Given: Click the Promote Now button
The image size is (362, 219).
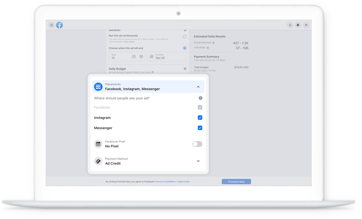Looking at the screenshot, I should coord(236,182).
